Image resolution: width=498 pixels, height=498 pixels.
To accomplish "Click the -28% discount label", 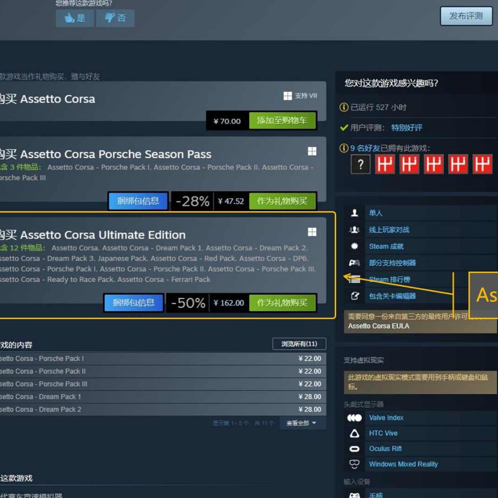I will (x=192, y=201).
